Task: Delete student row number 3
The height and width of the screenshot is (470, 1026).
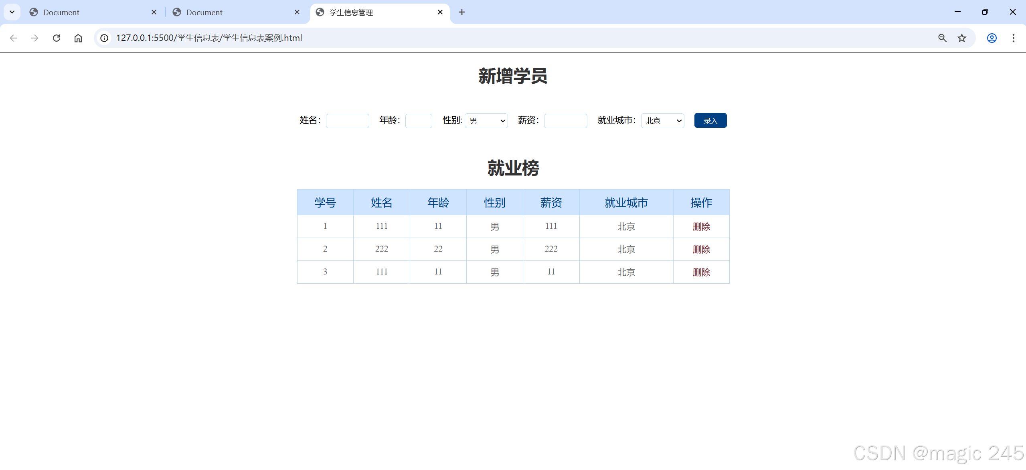Action: coord(701,272)
